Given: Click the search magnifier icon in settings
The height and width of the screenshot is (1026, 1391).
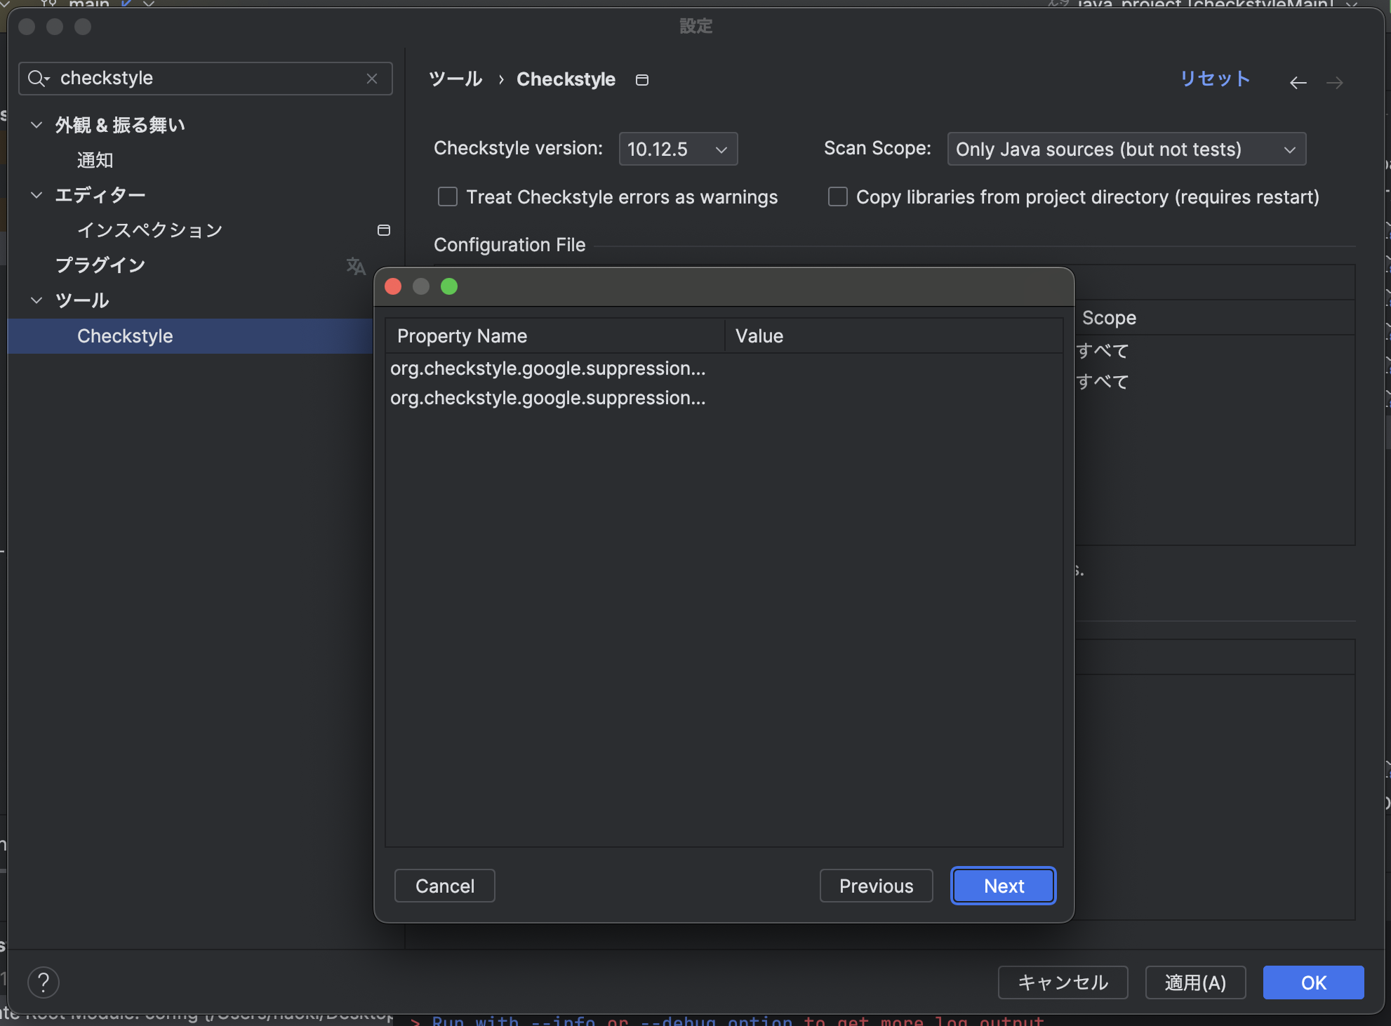Looking at the screenshot, I should (x=37, y=79).
